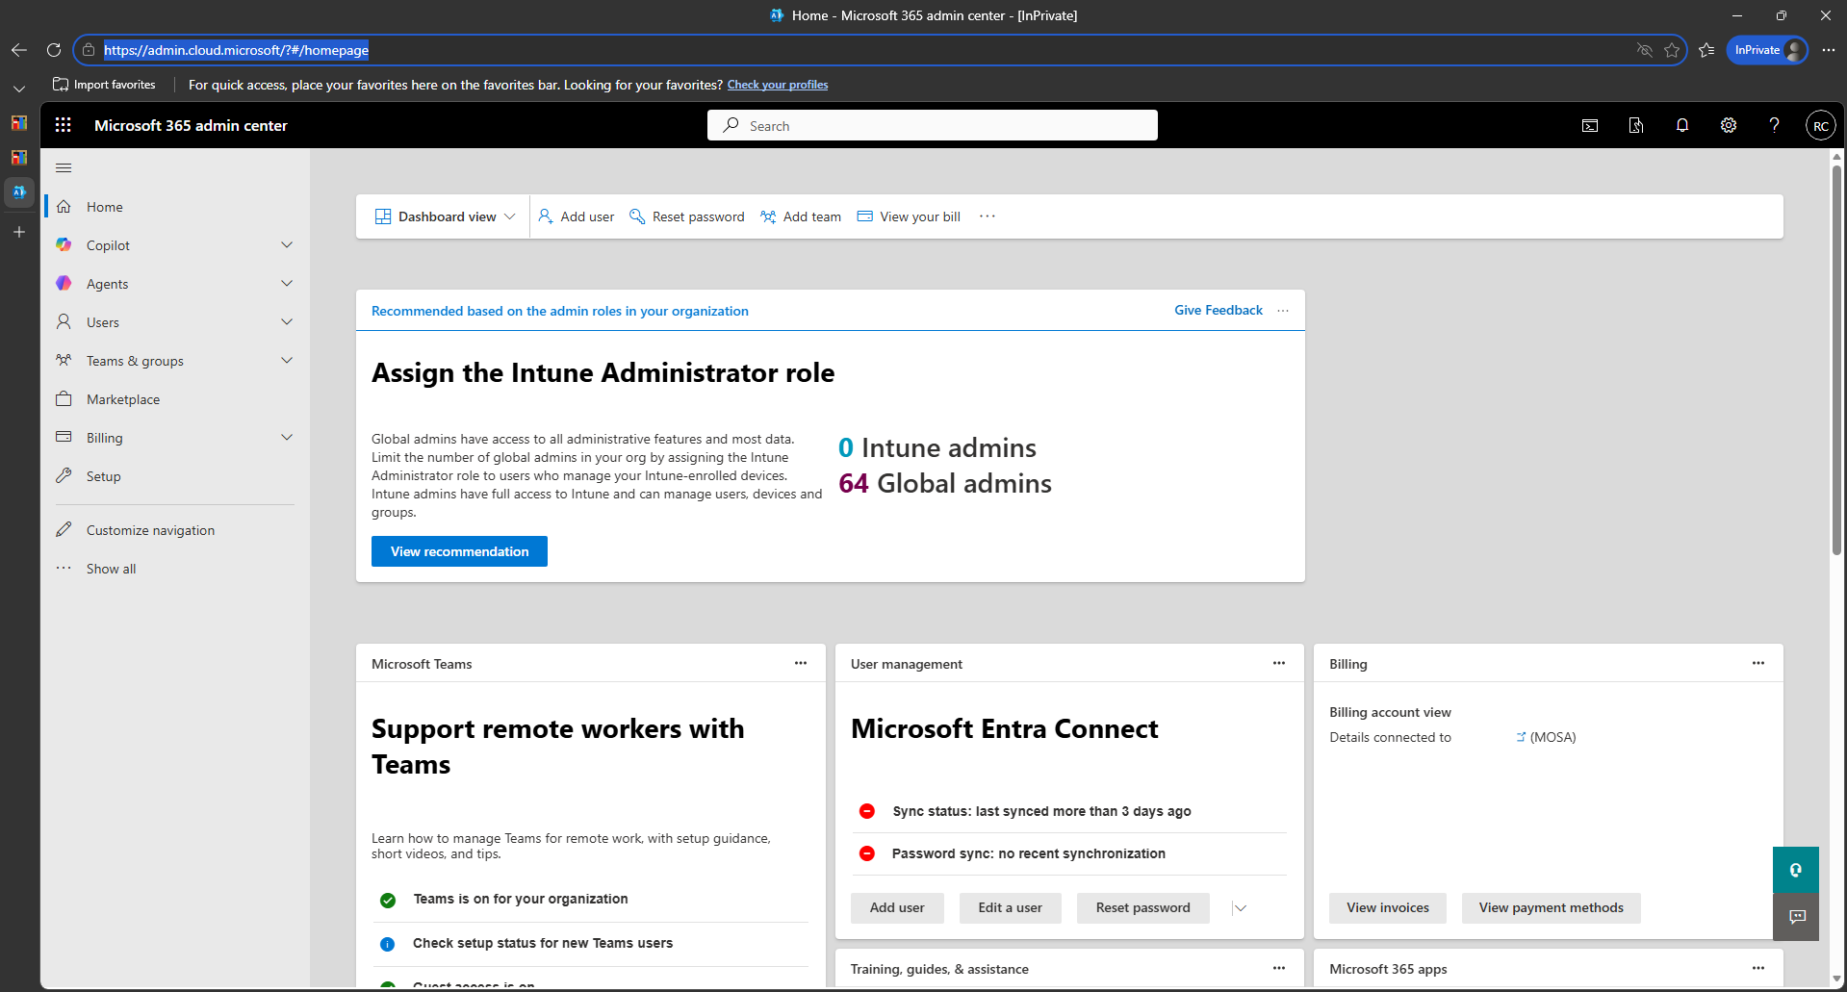
Task: Open more options on Microsoft Teams card
Action: pyautogui.click(x=801, y=663)
